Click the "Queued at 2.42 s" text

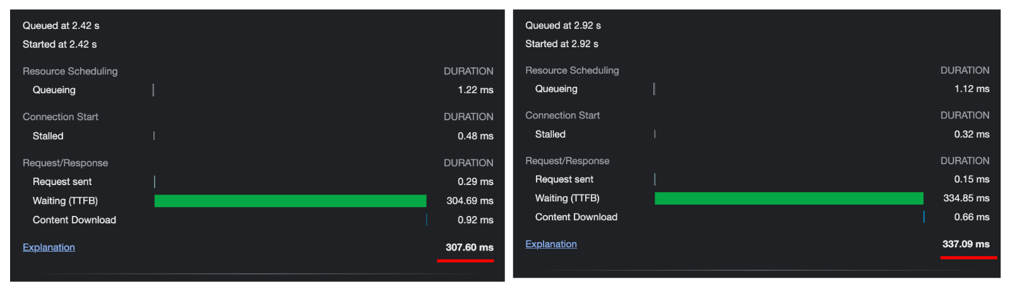[x=61, y=26]
